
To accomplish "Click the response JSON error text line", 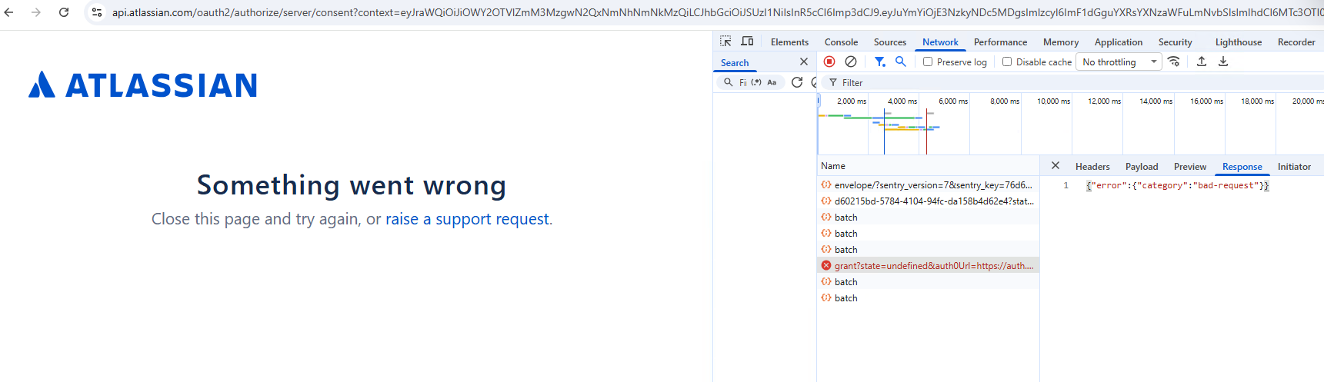I will click(x=1177, y=185).
